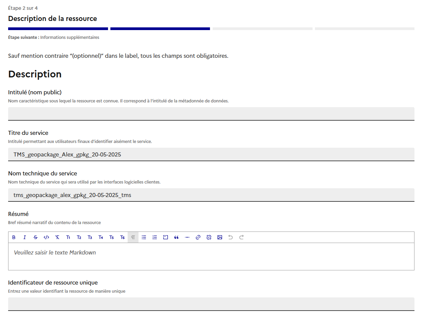The image size is (427, 316).
Task: Remove a hyperlink with the unlink icon
Action: point(209,237)
